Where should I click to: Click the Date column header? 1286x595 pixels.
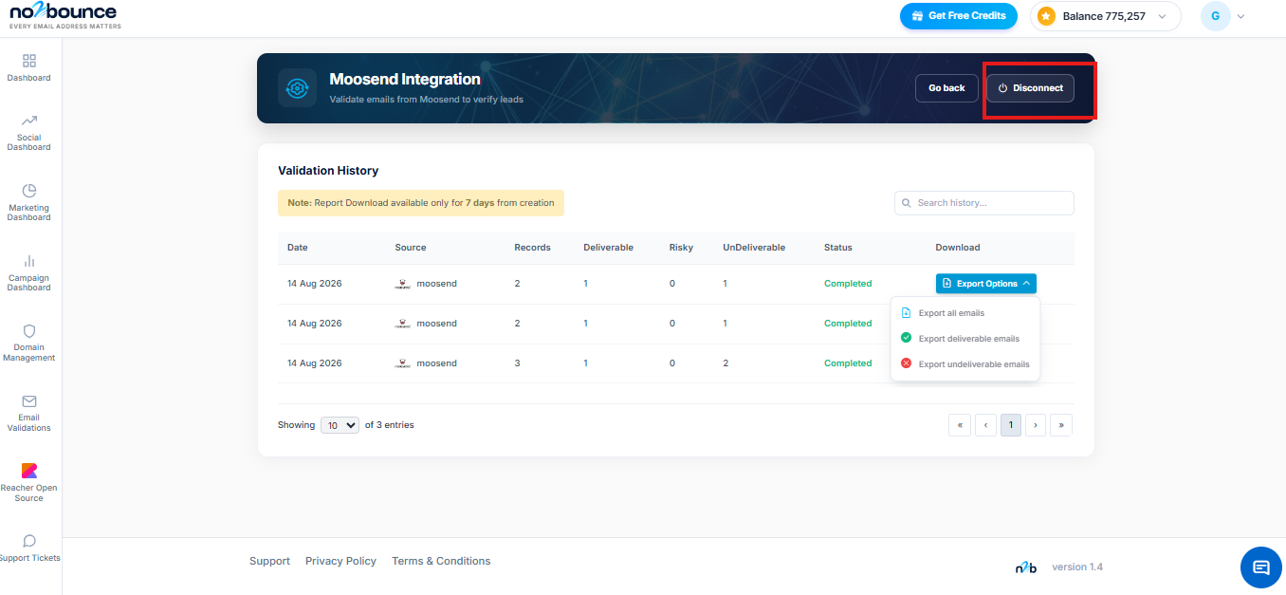point(298,248)
